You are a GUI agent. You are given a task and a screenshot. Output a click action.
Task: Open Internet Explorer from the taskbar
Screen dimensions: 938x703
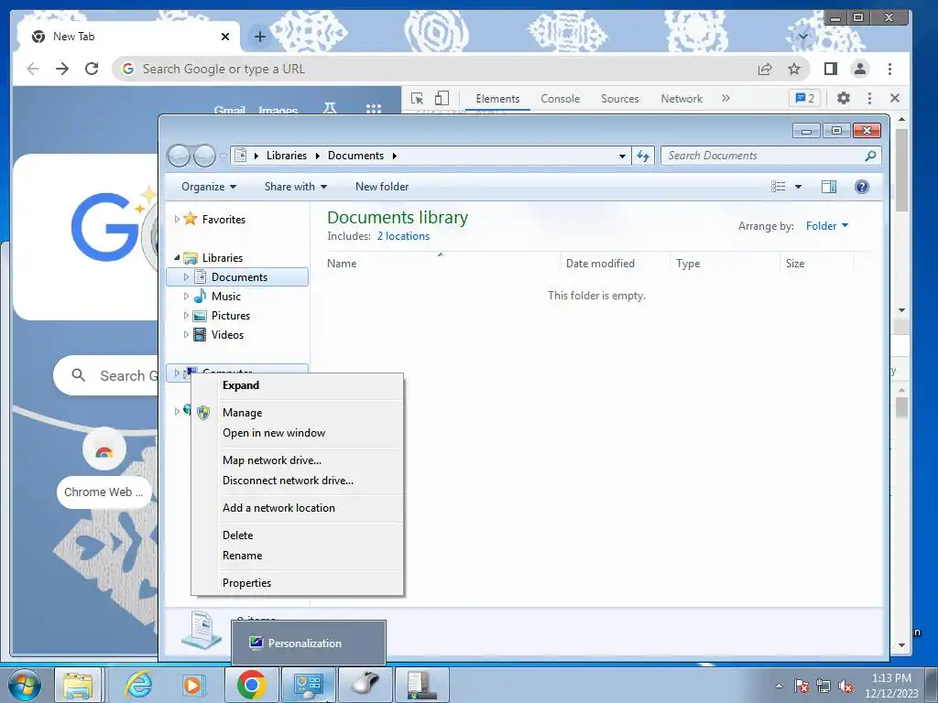coord(138,685)
